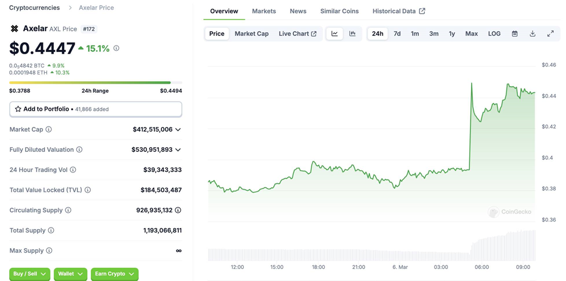566x281 pixels.
Task: Click the star icon in Add to Portfolio
Action: pos(18,109)
